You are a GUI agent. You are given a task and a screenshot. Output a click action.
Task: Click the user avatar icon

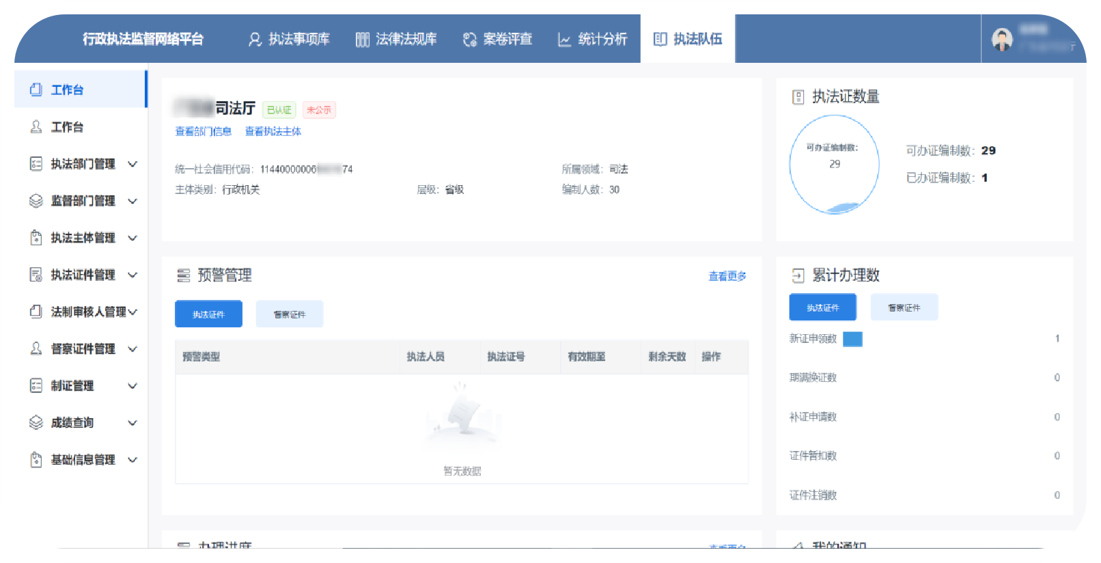[1002, 40]
